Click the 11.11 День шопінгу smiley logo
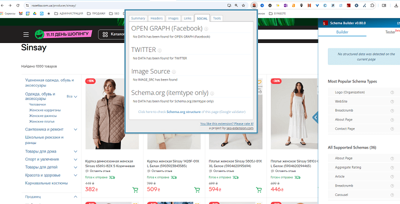Viewport: 400px width, 204px height. click(x=39, y=34)
